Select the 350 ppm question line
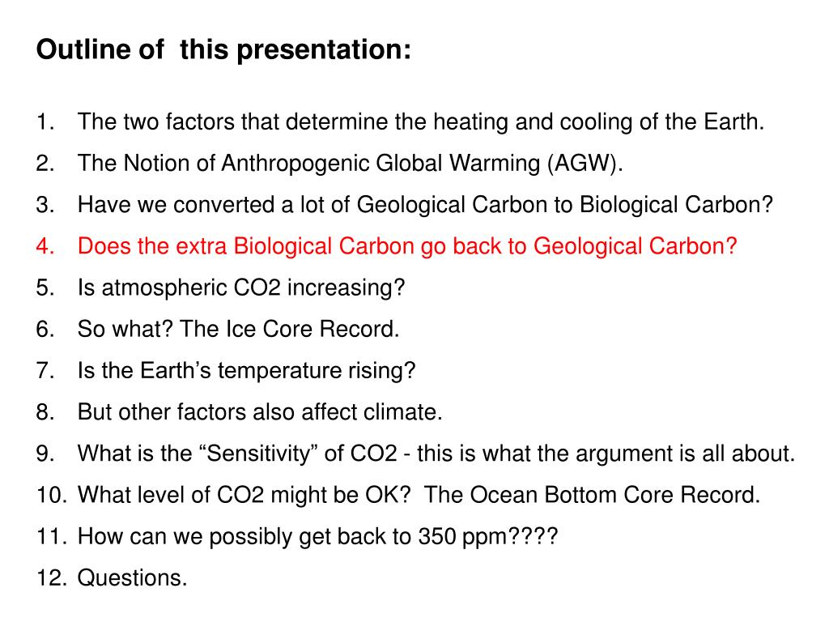This screenshot has height=622, width=829. [x=317, y=537]
